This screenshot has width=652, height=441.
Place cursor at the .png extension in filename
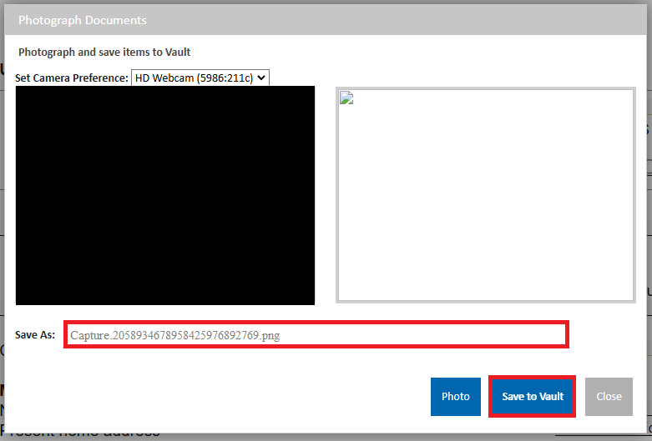[x=270, y=335]
